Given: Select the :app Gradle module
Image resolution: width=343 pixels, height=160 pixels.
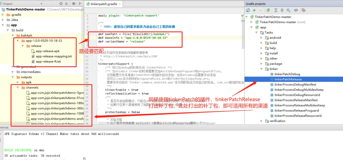Looking at the screenshot, I should point(263,27).
